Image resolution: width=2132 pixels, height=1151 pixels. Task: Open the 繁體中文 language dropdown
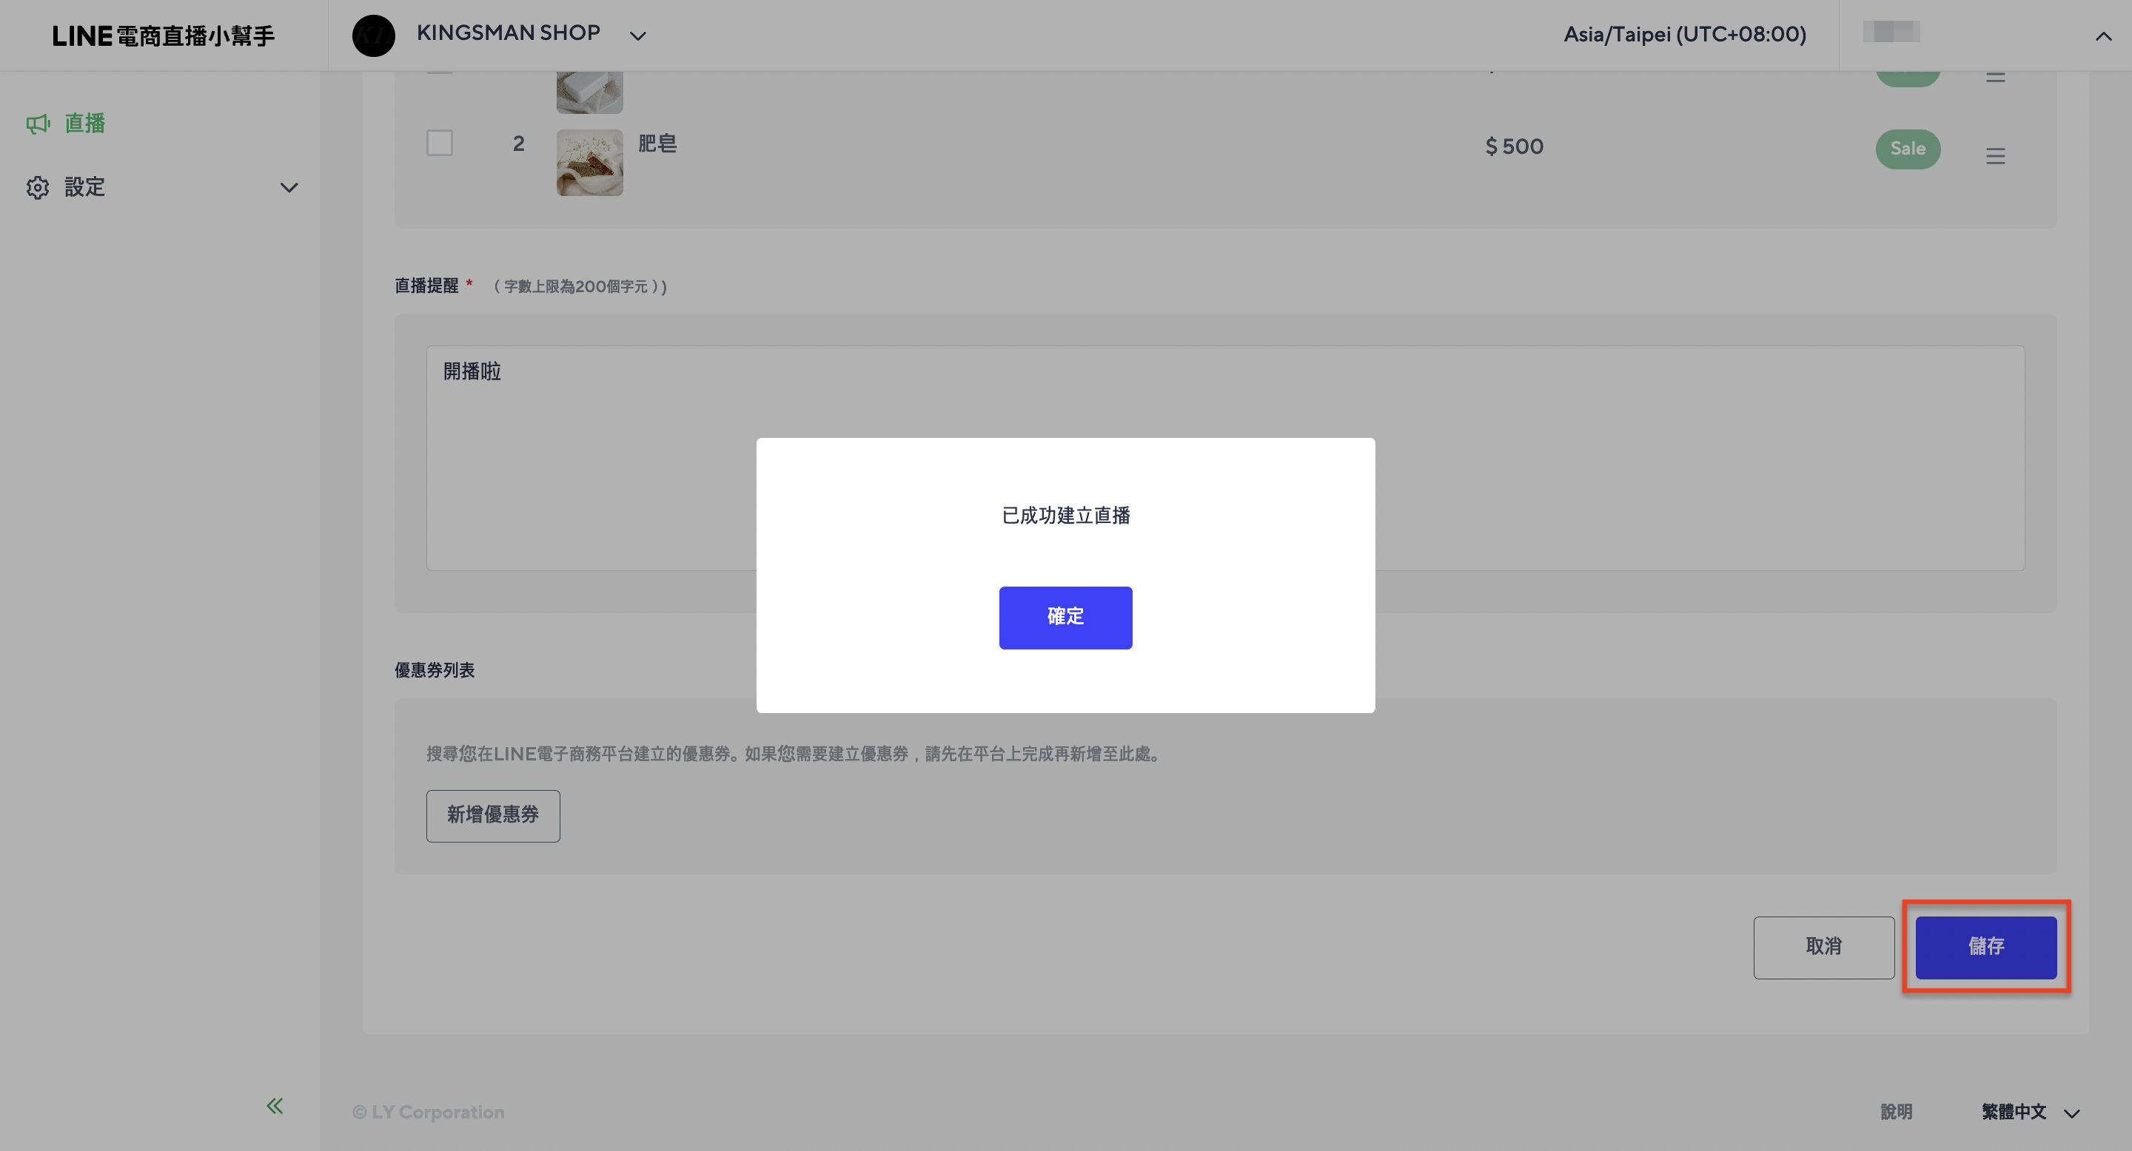coord(2030,1112)
